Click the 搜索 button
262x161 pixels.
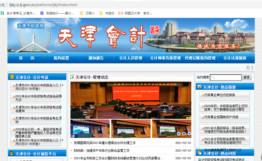(x=247, y=77)
